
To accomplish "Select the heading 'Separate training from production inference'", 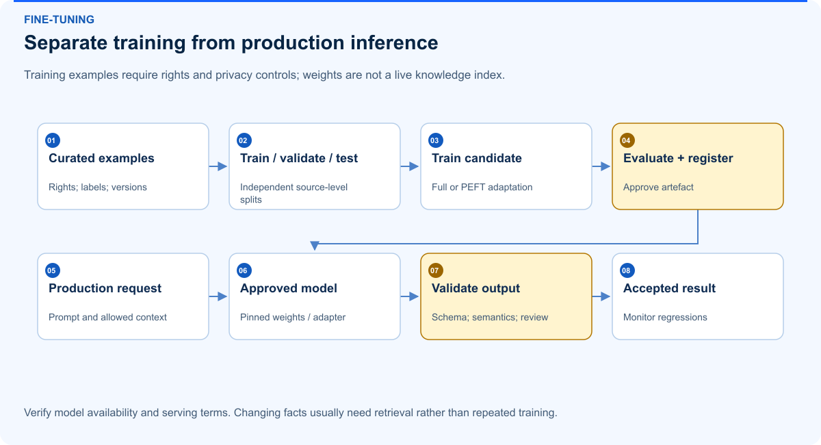I will [x=231, y=42].
